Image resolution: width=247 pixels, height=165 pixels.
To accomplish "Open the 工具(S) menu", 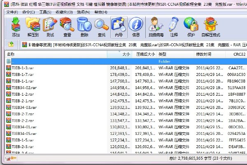I will [45, 12].
